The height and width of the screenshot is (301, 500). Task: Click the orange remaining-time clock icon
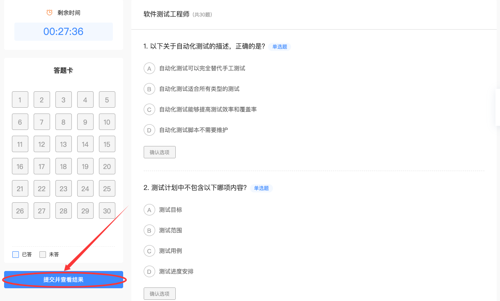pyautogui.click(x=49, y=13)
